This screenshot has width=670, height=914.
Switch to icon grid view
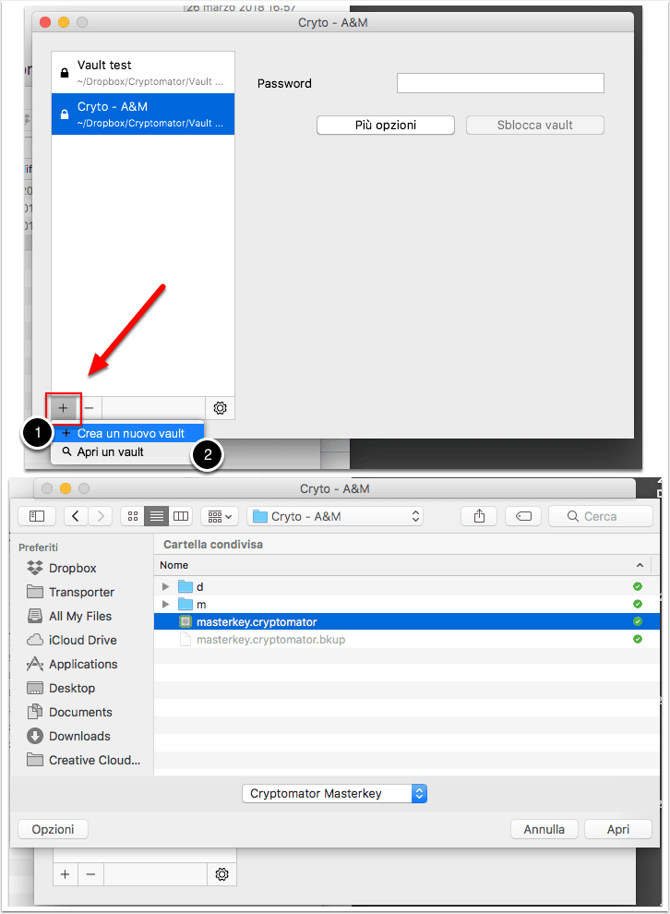tap(133, 516)
